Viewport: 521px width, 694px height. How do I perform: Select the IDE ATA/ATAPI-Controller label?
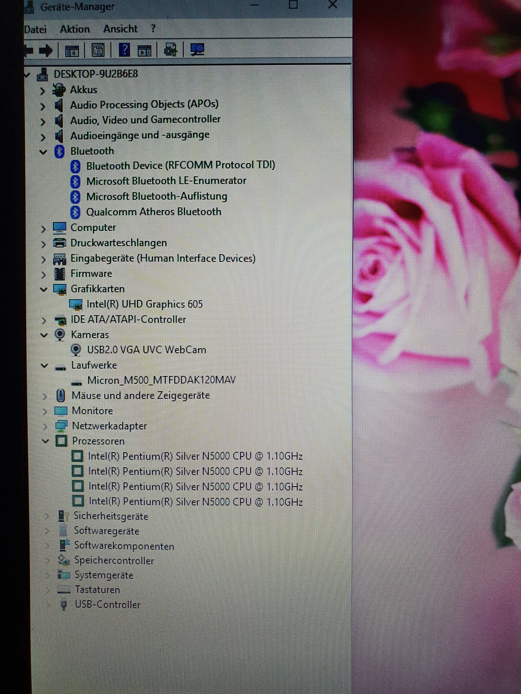pos(128,319)
